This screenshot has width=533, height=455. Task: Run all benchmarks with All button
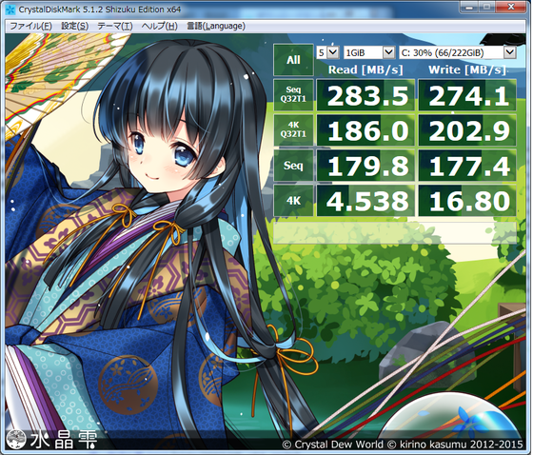coord(293,60)
